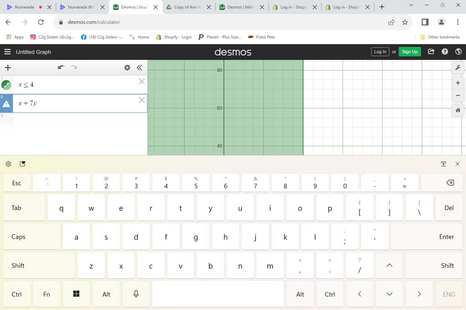Open the Desmos hamburger menu

7,52
